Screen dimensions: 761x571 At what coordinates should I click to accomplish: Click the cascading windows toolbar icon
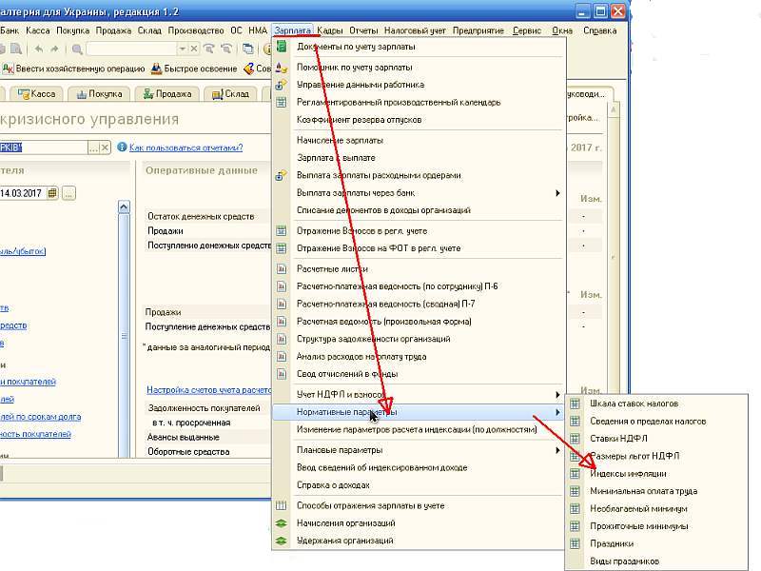coord(248,49)
